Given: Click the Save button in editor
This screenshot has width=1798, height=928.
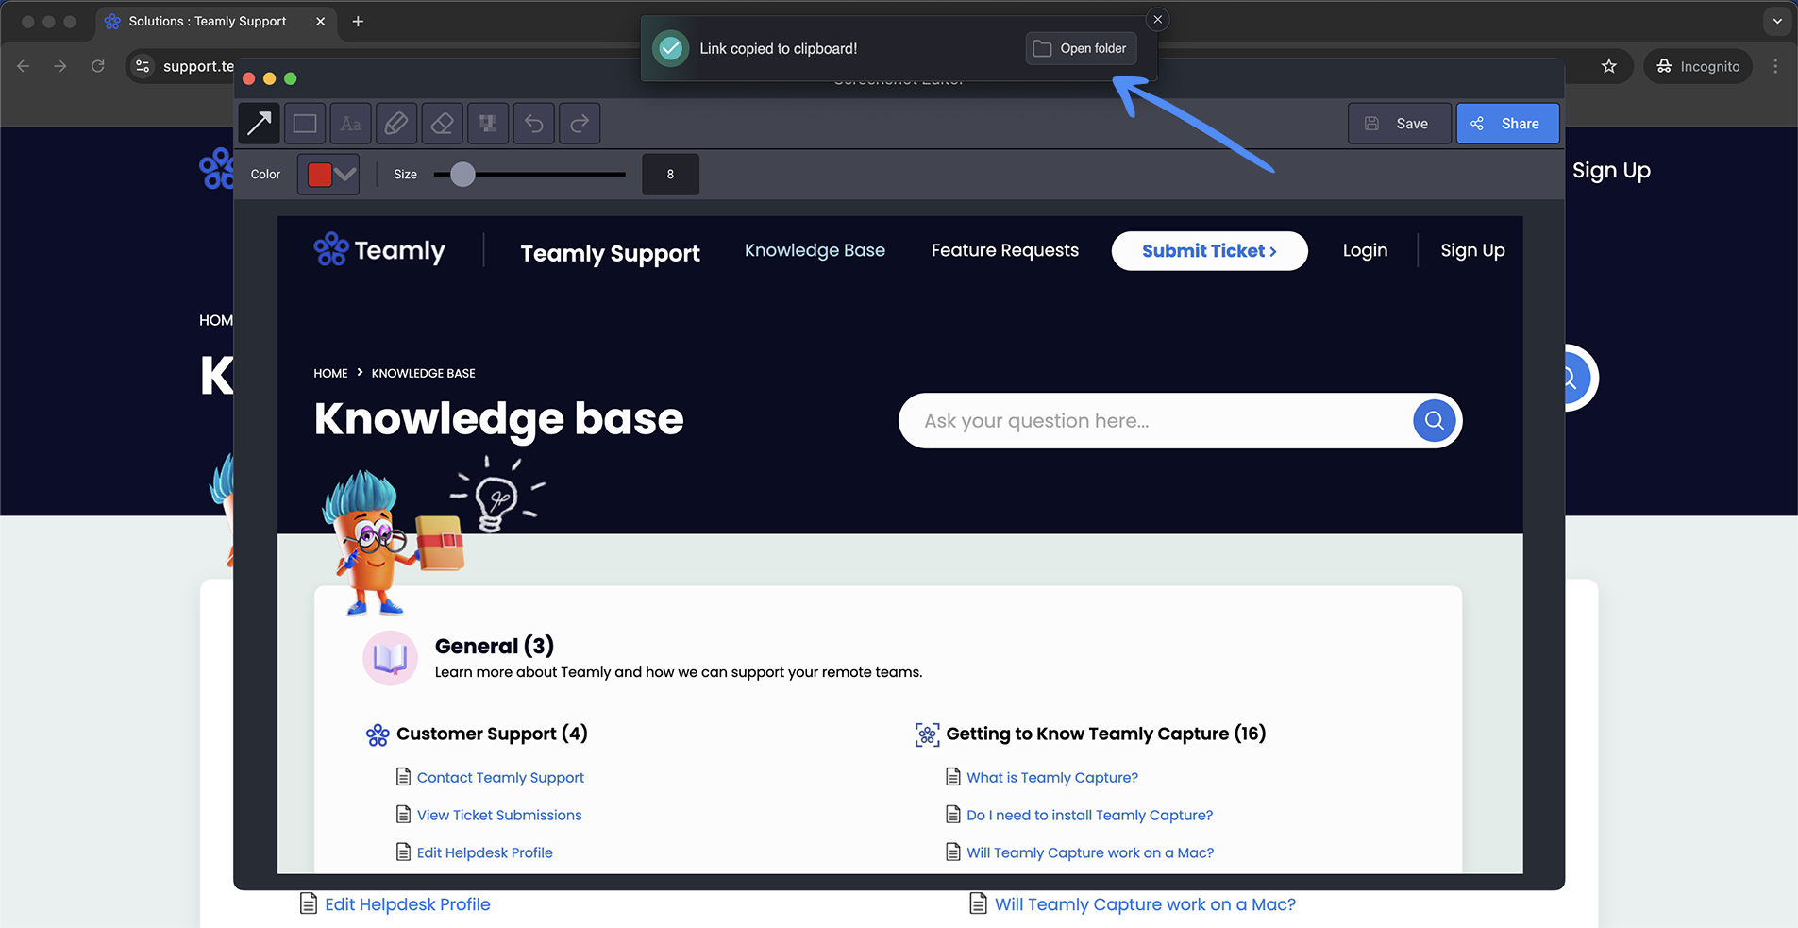Looking at the screenshot, I should pyautogui.click(x=1399, y=124).
